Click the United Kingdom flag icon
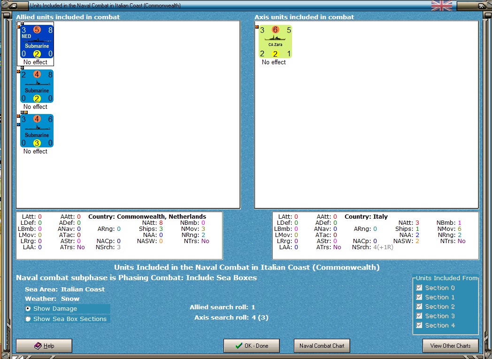This screenshot has width=492, height=359. tap(441, 5)
